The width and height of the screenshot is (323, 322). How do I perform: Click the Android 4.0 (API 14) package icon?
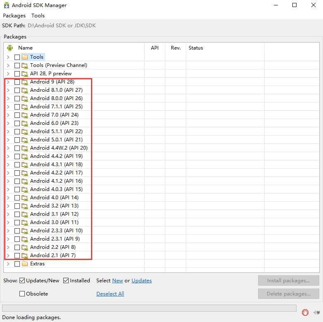(25, 198)
